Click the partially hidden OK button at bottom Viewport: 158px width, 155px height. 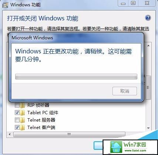98,146
